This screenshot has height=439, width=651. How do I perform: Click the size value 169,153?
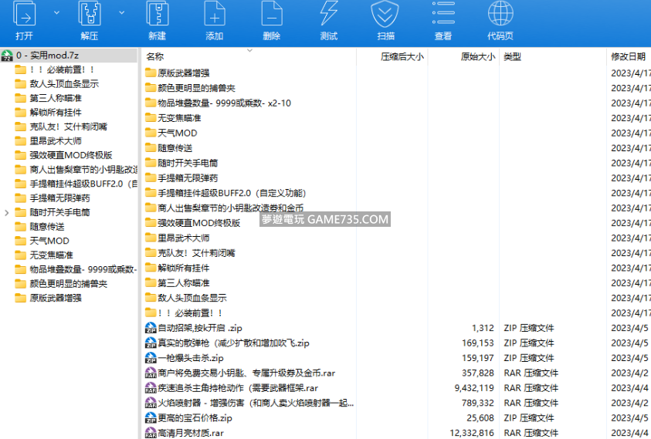pyautogui.click(x=478, y=343)
